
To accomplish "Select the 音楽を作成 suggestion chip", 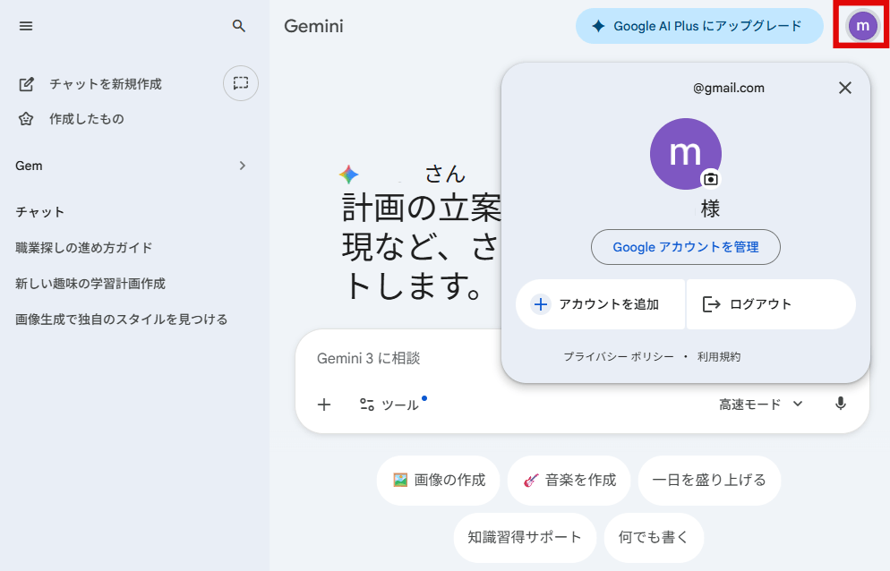I will point(569,481).
